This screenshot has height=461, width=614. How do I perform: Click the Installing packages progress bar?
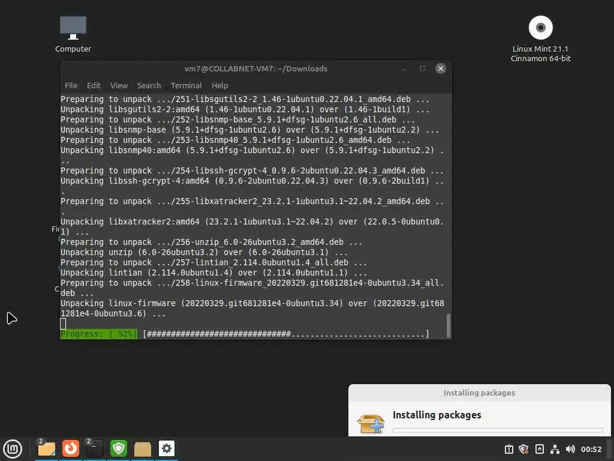tap(497, 430)
